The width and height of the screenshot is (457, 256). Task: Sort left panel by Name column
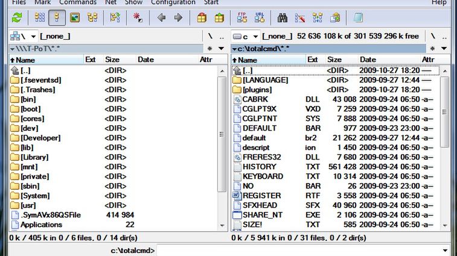click(x=46, y=60)
